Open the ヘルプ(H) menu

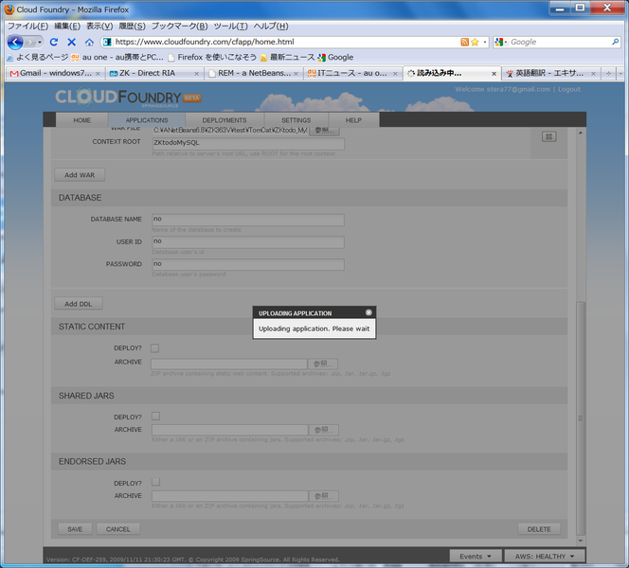[x=271, y=27]
